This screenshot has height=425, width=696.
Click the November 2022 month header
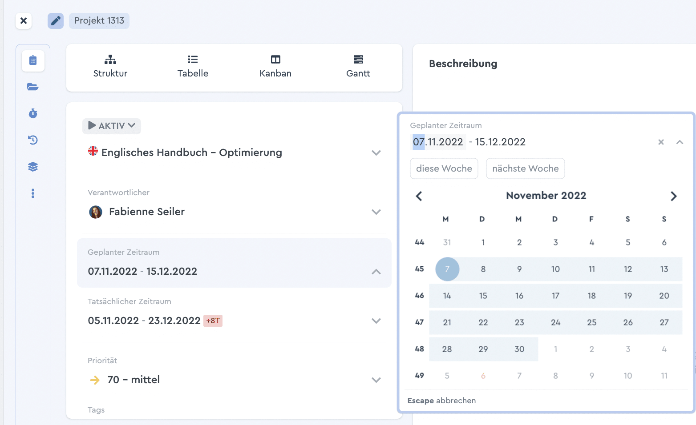(546, 196)
